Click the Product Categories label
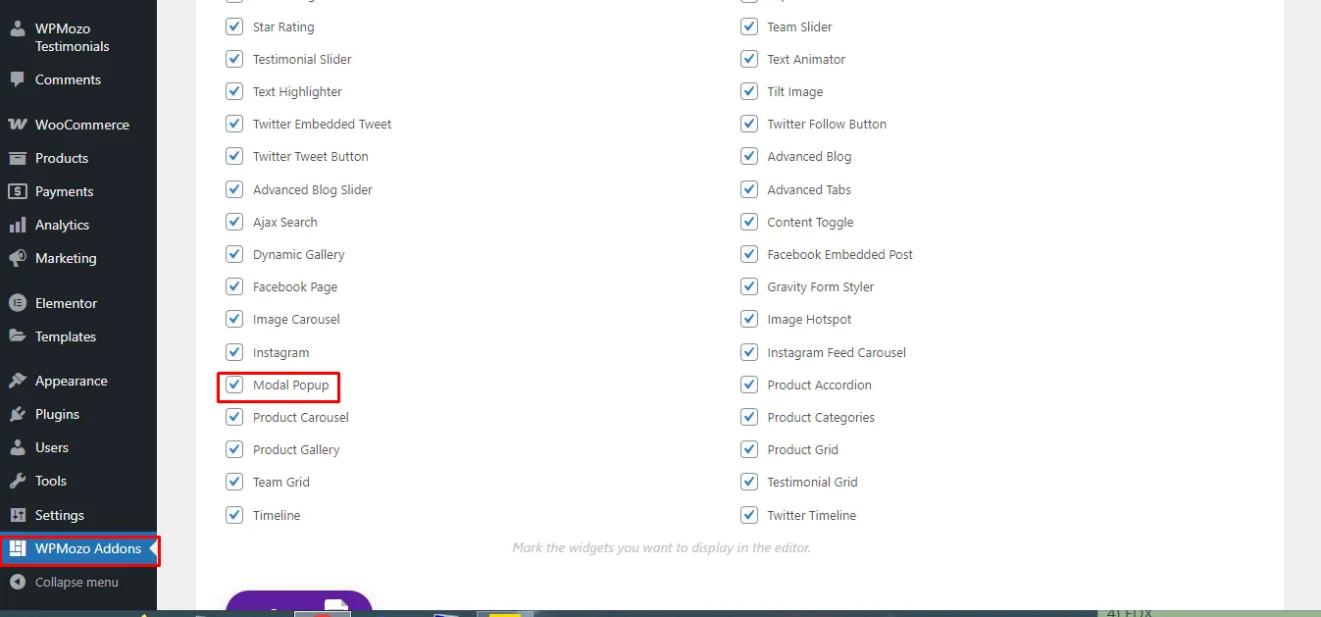Screen dimensions: 1321x617 (x=821, y=417)
